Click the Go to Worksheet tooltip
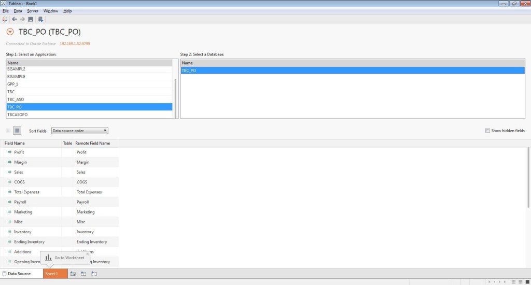The width and height of the screenshot is (531, 285). pyautogui.click(x=65, y=258)
